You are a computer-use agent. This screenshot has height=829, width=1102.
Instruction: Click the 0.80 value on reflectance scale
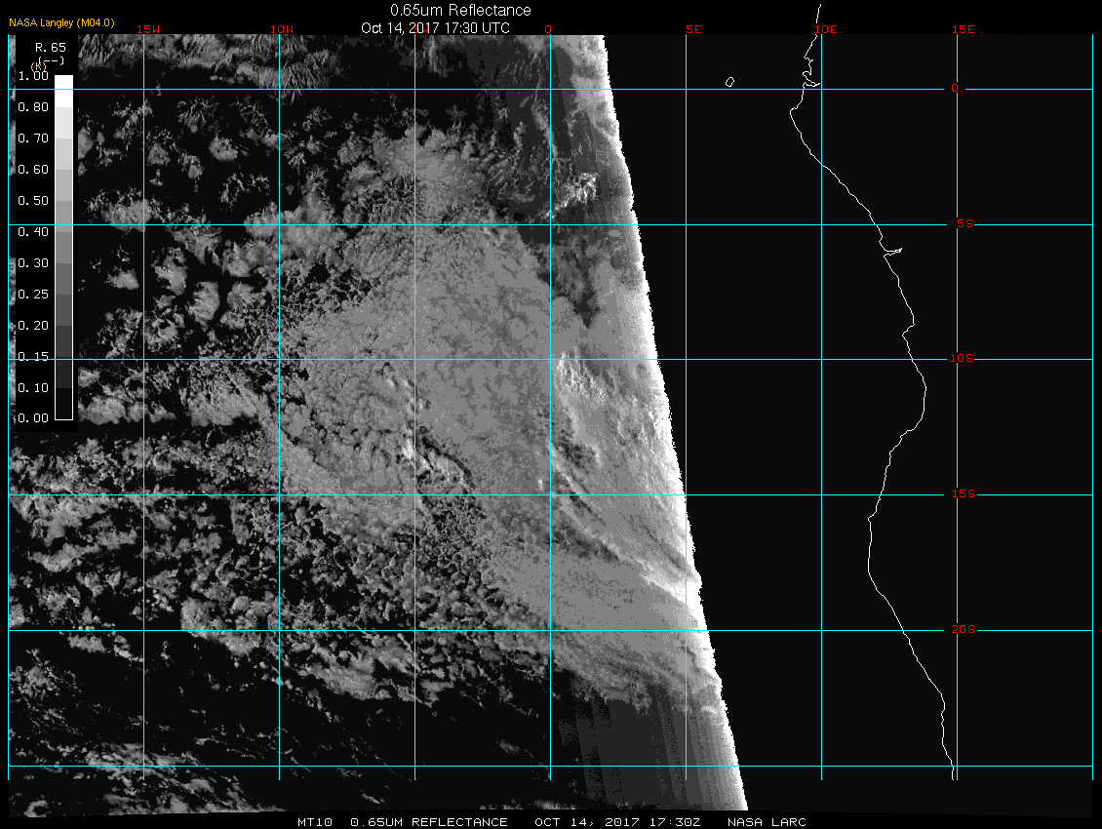[33, 107]
